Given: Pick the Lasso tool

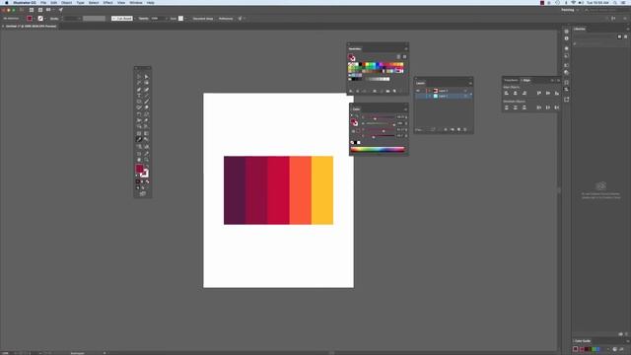Looking at the screenshot, I should coord(147,83).
